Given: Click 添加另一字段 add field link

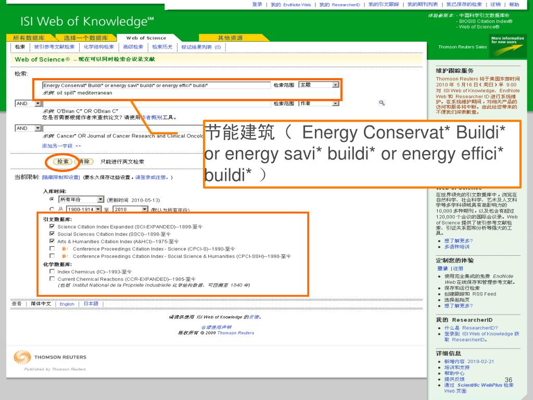Looking at the screenshot, I should coord(61,146).
